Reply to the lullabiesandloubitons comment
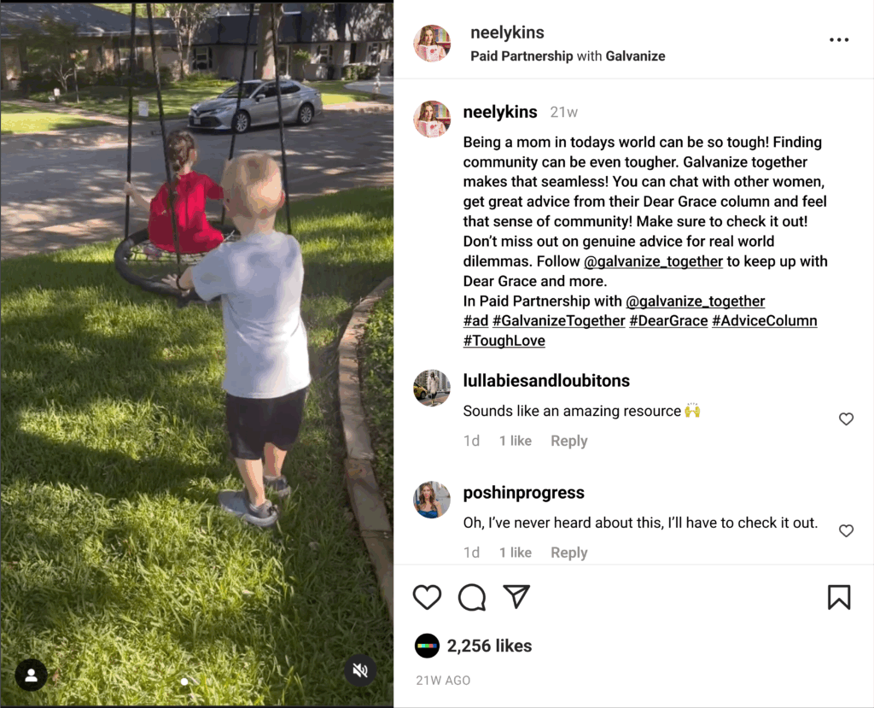The image size is (874, 708). coord(569,441)
